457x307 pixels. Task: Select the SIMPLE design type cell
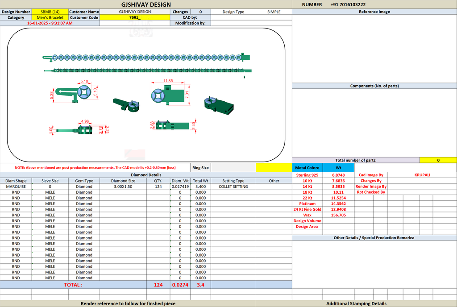tap(274, 12)
